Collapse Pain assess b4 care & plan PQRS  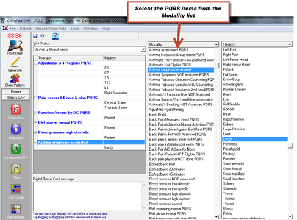tap(35, 98)
